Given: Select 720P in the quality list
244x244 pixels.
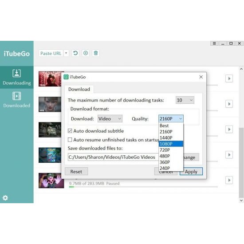Looking at the screenshot, I should click(171, 150).
